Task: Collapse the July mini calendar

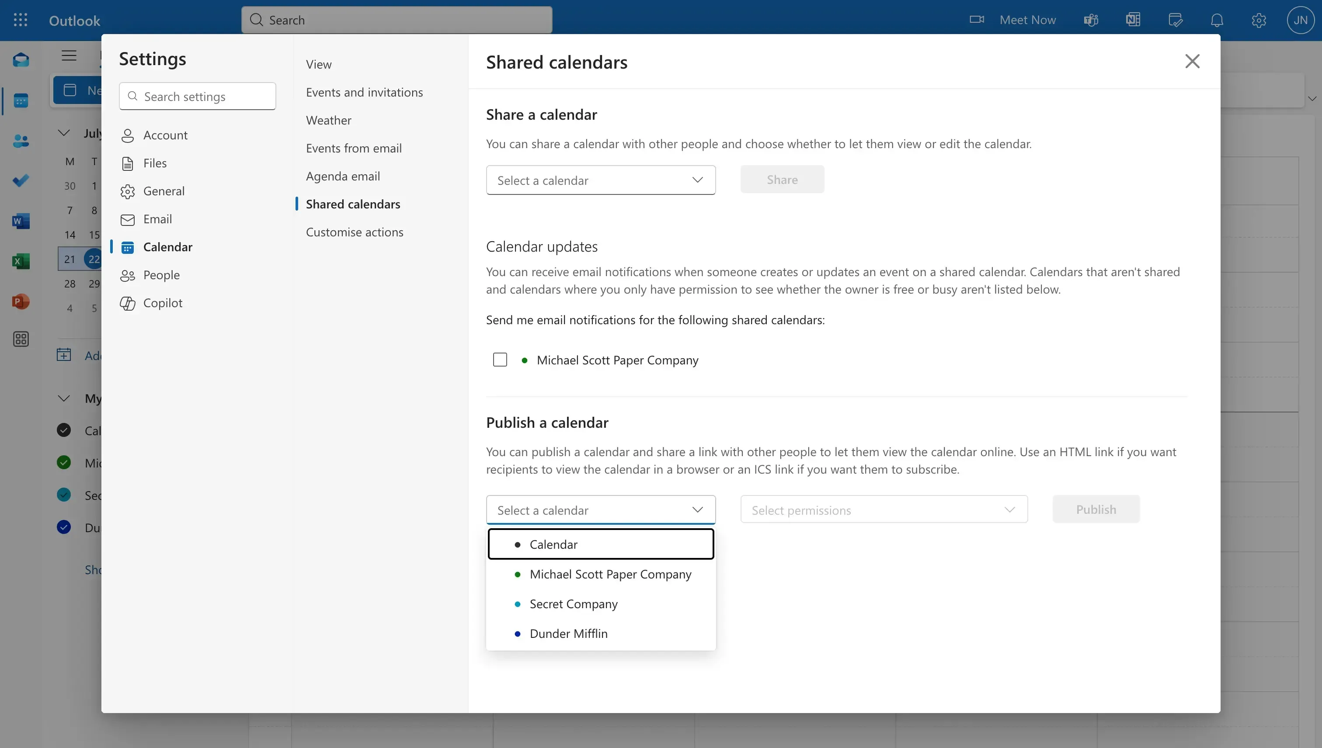Action: tap(63, 132)
